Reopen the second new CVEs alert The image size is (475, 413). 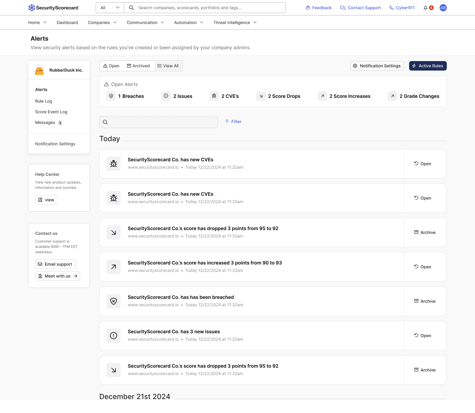click(423, 198)
